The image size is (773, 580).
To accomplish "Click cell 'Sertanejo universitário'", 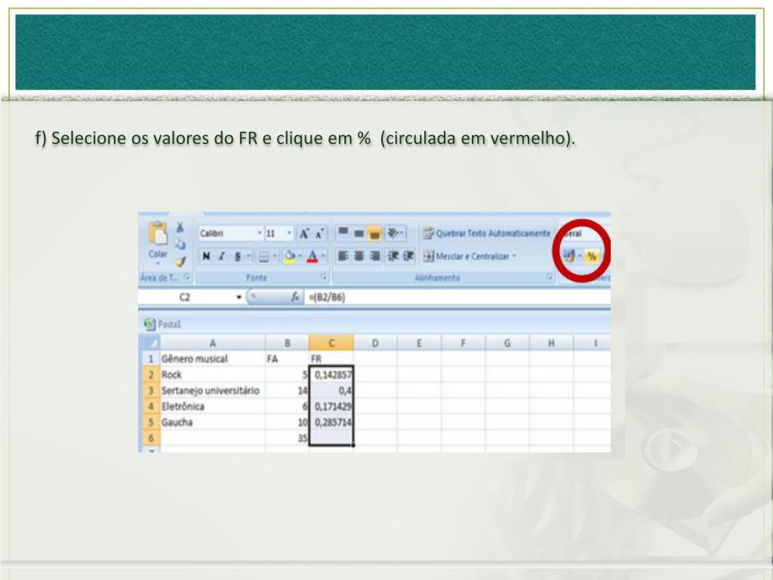I will point(212,390).
